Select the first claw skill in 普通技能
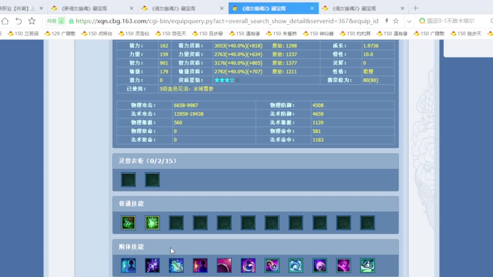This screenshot has height=277, width=493. (128, 222)
